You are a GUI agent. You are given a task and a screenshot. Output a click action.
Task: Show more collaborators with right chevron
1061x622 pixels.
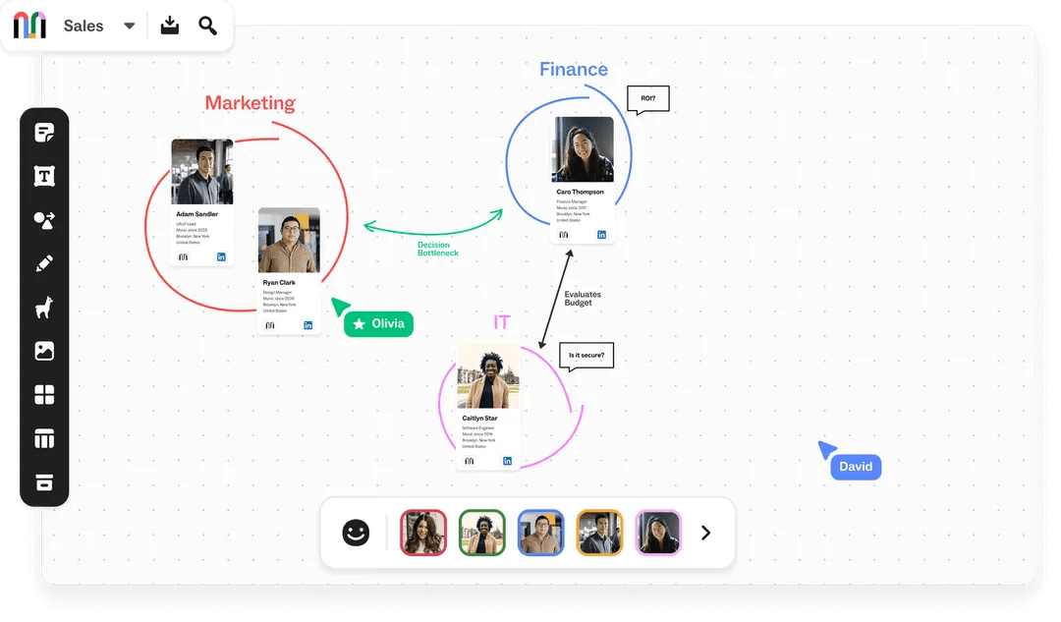(705, 533)
